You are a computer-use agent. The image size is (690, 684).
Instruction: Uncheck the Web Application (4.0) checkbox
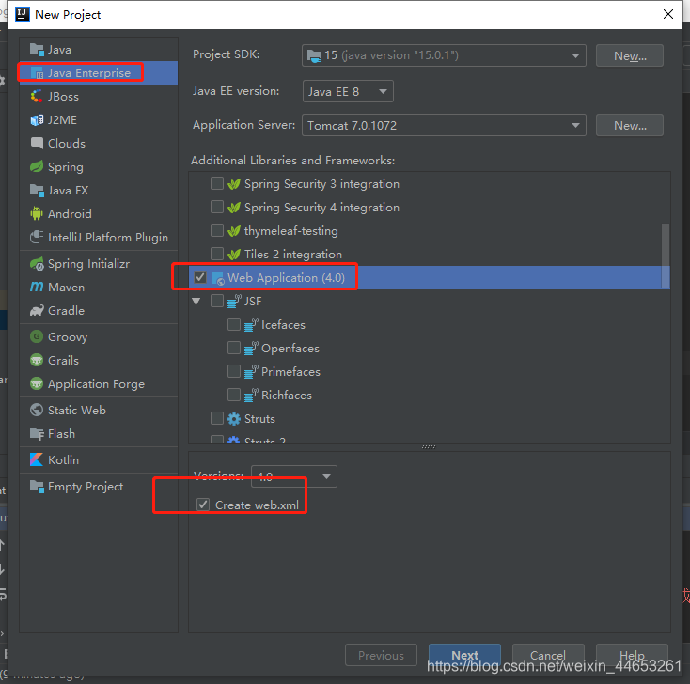[200, 277]
